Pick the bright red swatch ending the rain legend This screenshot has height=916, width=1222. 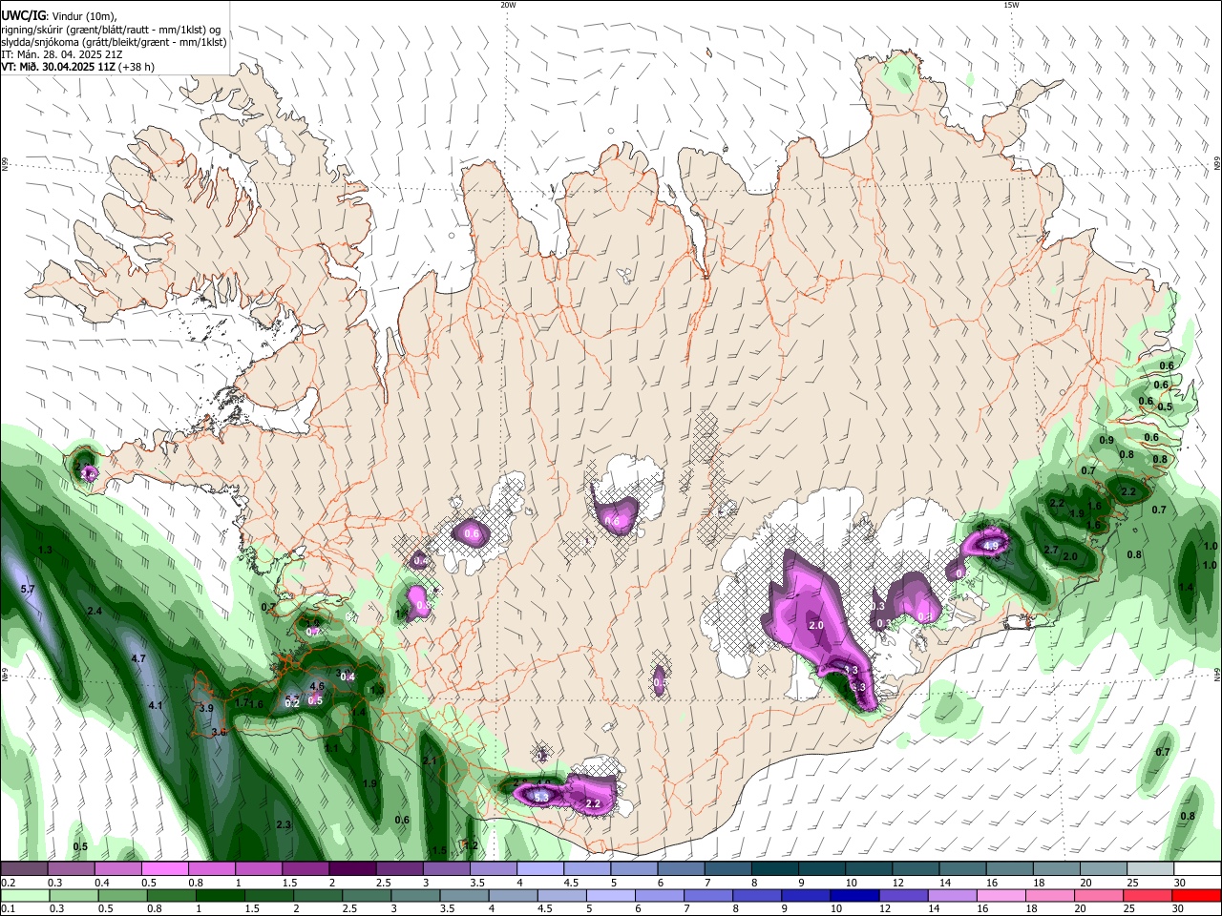(x=1194, y=895)
